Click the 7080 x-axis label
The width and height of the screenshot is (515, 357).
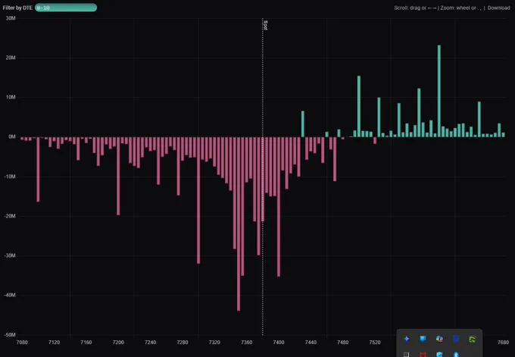(x=22, y=342)
